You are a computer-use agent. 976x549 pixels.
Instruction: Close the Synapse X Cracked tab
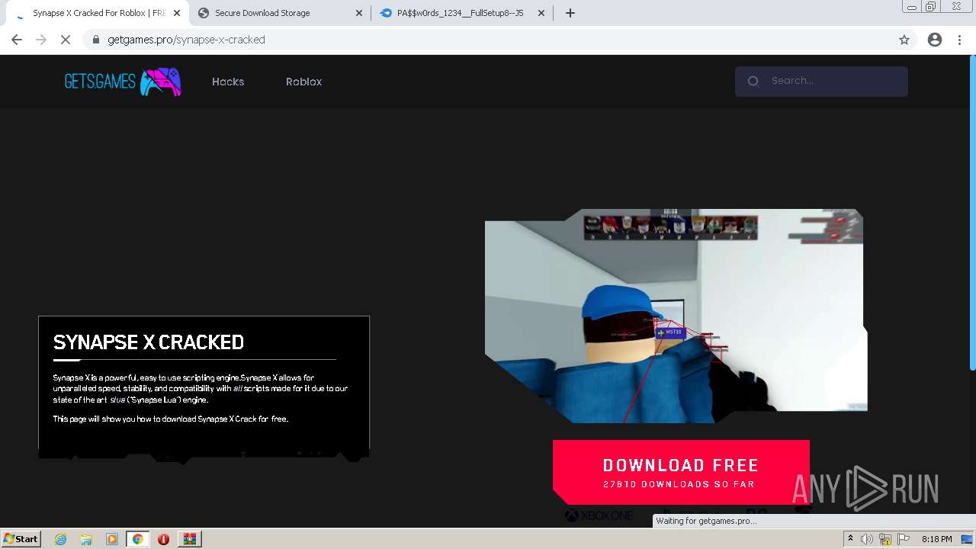click(176, 13)
